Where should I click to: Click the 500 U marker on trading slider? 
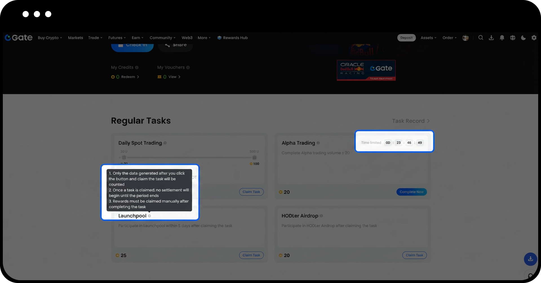pos(254,157)
